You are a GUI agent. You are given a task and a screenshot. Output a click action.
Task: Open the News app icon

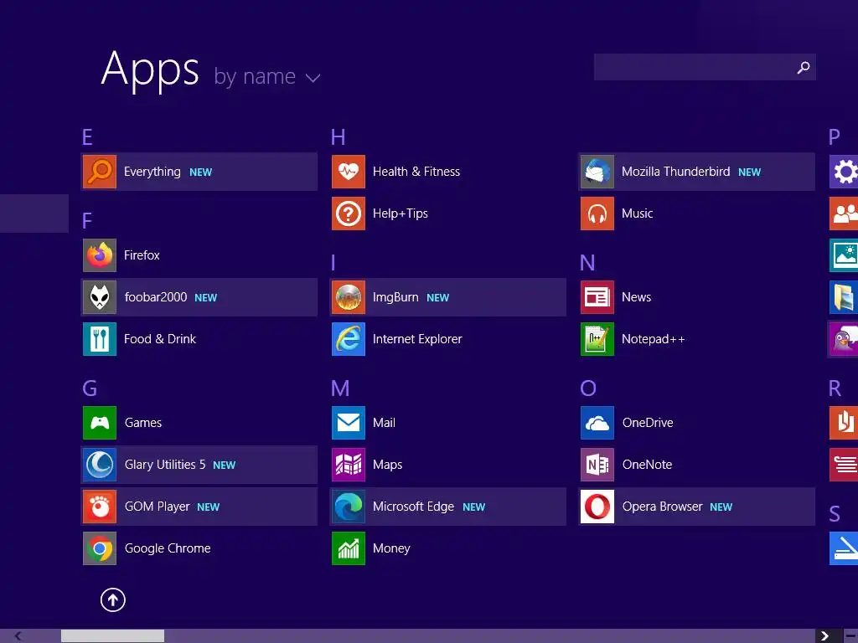[x=597, y=297]
